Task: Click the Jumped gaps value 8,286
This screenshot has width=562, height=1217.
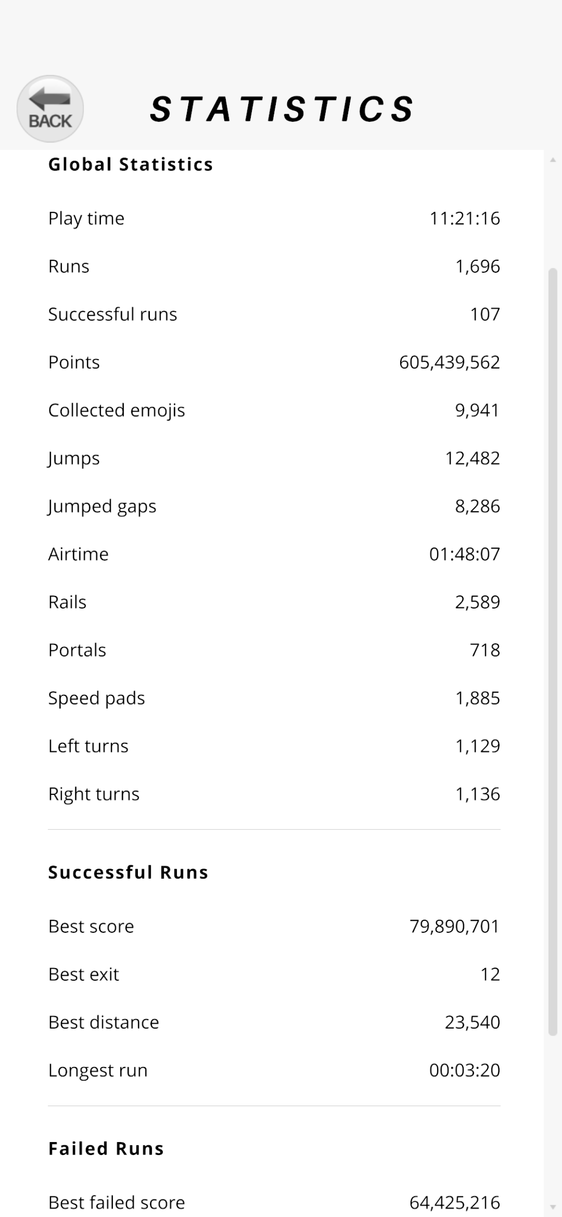Action: pos(477,506)
